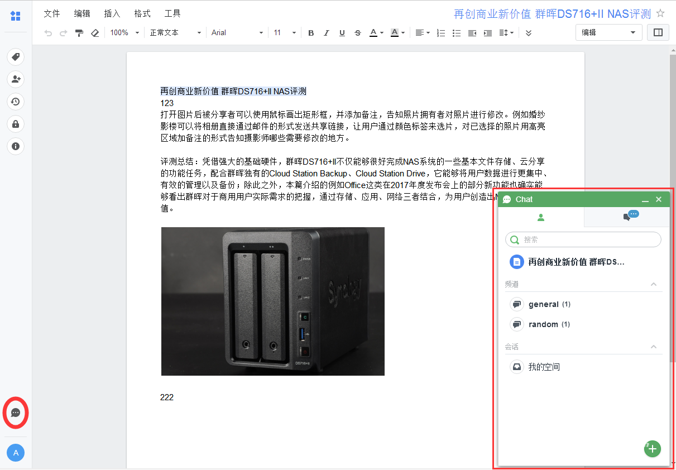Switch to contacts tab in Chat
Viewport: 676px width, 470px height.
coord(541,217)
